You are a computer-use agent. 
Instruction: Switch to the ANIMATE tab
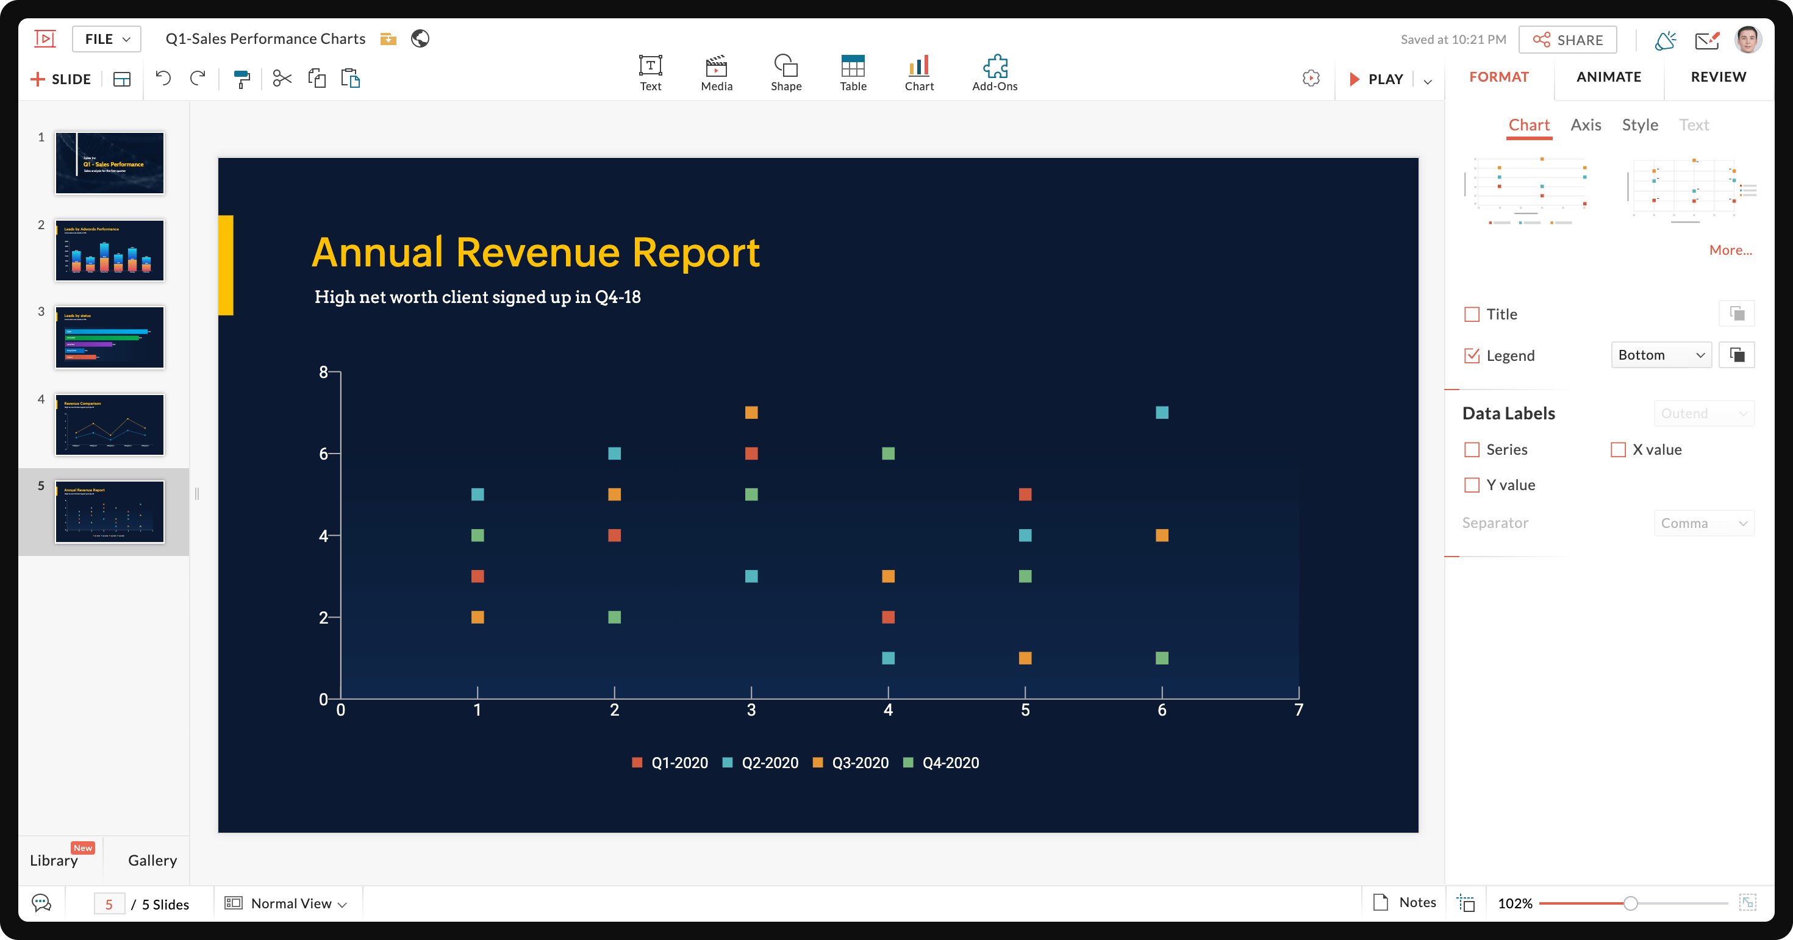[x=1609, y=77]
